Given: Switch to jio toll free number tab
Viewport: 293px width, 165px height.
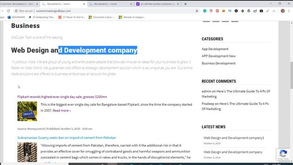Looking at the screenshot, I should (157, 4).
